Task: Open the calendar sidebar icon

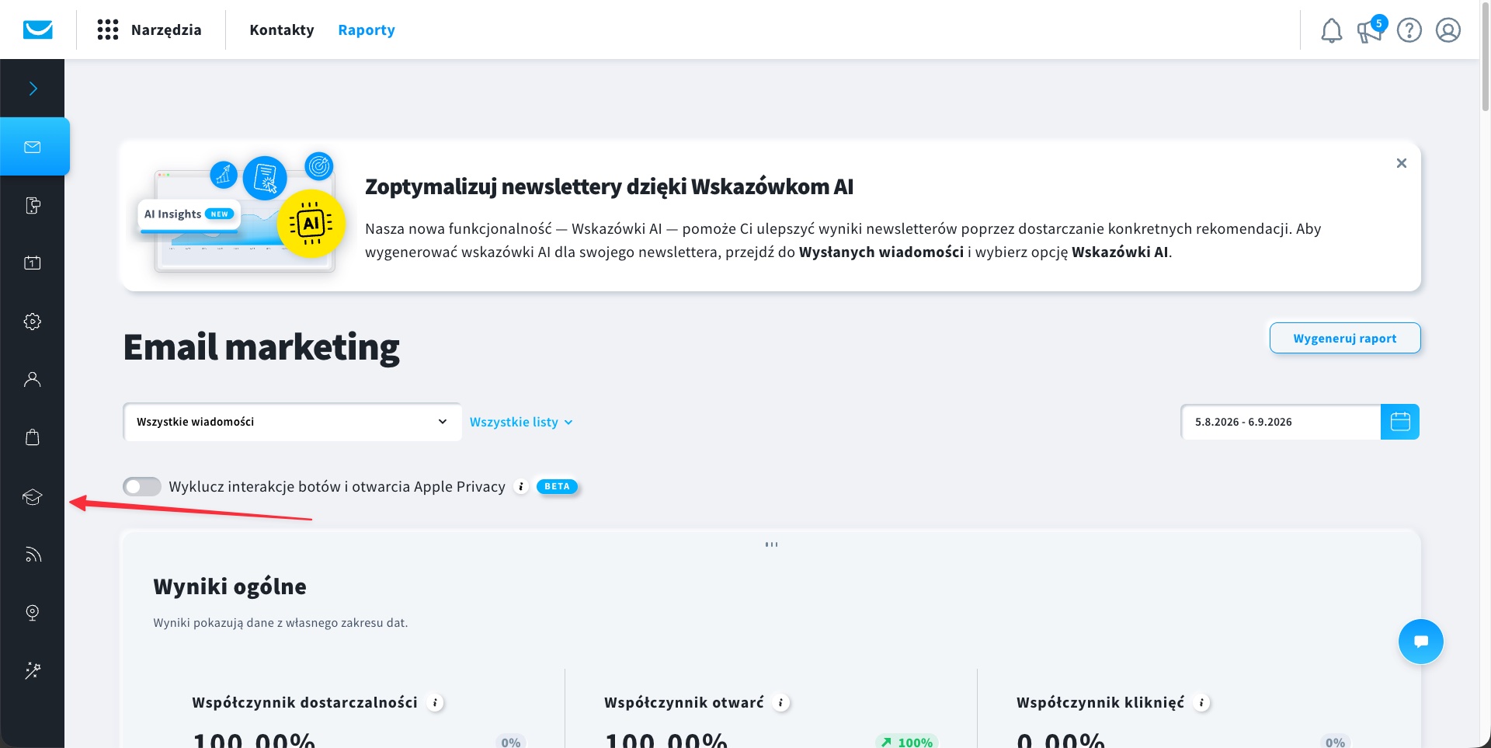Action: 33,263
